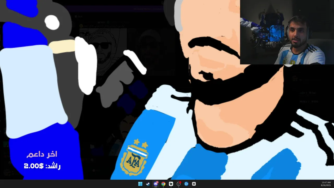Click the streamer webcam overlay
Image resolution: width=334 pixels, height=188 pixels.
pos(287,32)
